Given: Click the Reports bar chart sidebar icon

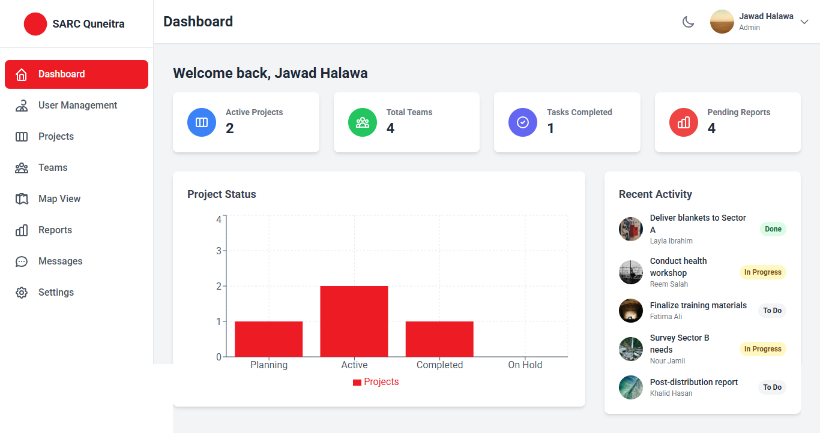Looking at the screenshot, I should click(22, 230).
